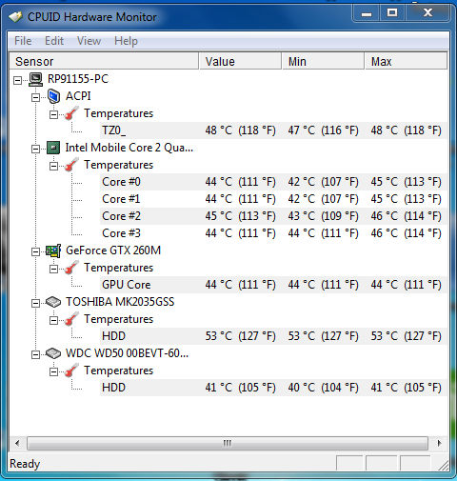
Task: Click the WDC HDD min value 40 °C (104 °F)
Action: click(x=323, y=388)
